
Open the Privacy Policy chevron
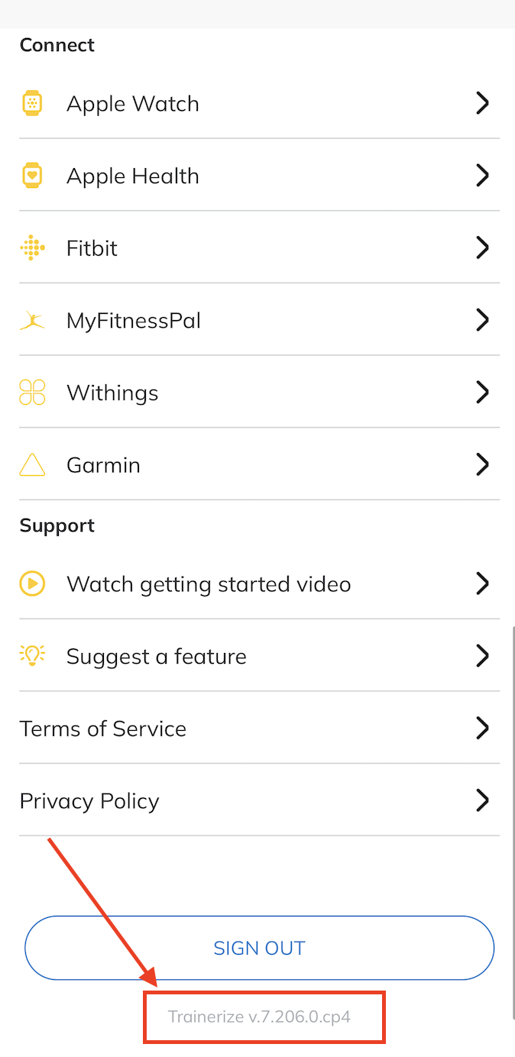[482, 800]
